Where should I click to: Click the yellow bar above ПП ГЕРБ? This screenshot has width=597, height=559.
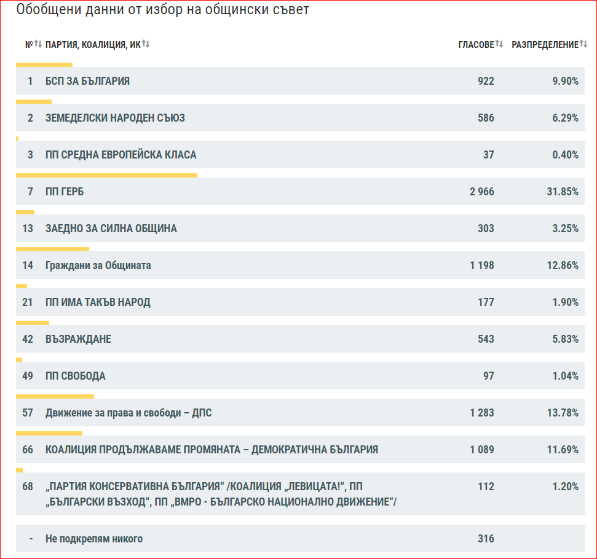click(x=106, y=175)
